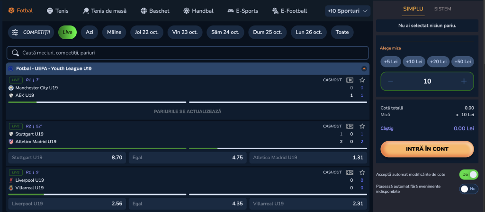Click the Fotbal soccer ball icon
The width and height of the screenshot is (485, 212).
click(11, 10)
